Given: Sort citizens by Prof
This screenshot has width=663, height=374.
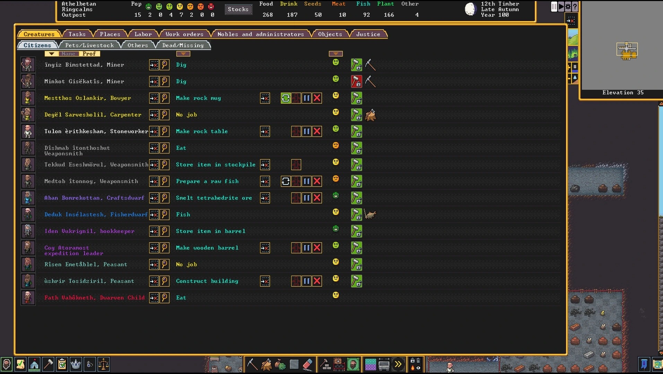Looking at the screenshot, I should point(89,54).
